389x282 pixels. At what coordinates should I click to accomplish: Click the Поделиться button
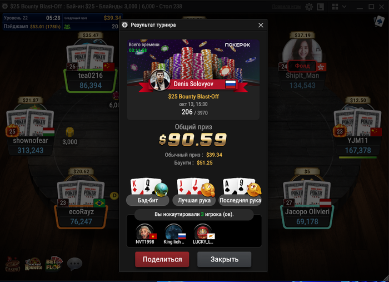coord(162,259)
